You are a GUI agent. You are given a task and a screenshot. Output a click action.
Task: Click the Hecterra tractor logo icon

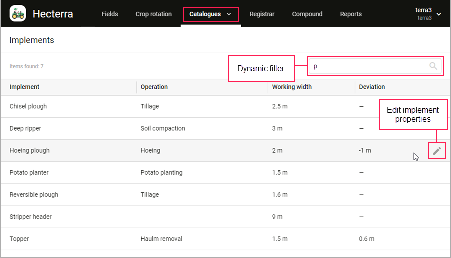click(x=18, y=14)
